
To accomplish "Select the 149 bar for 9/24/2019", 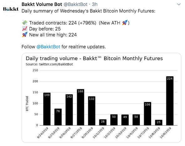I will pos(47,109).
